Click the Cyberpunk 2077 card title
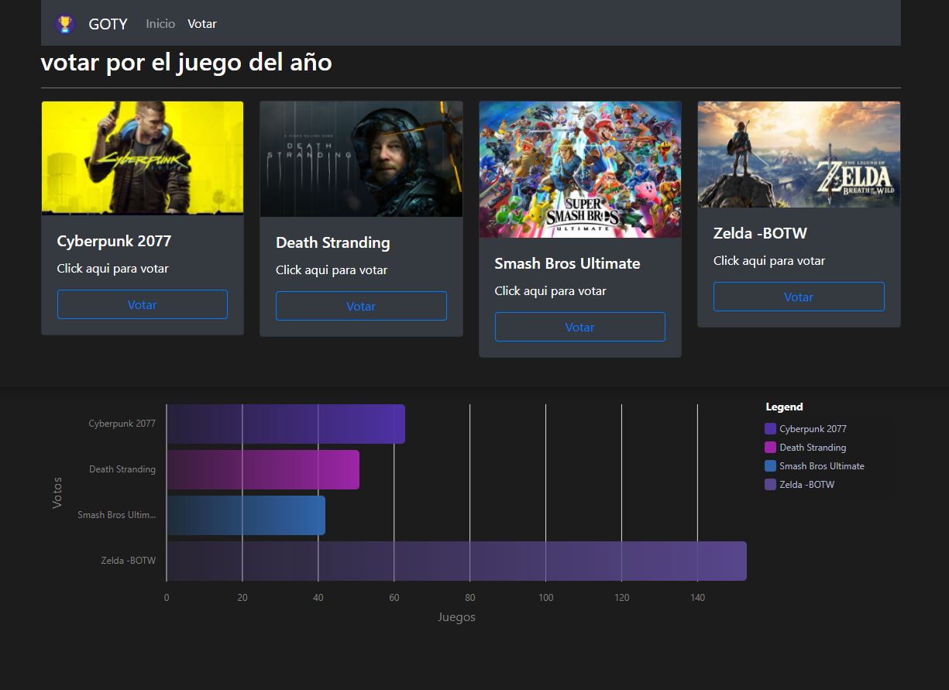 114,241
